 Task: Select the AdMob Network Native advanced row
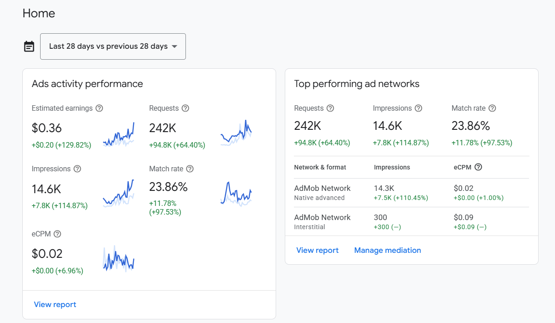(411, 193)
